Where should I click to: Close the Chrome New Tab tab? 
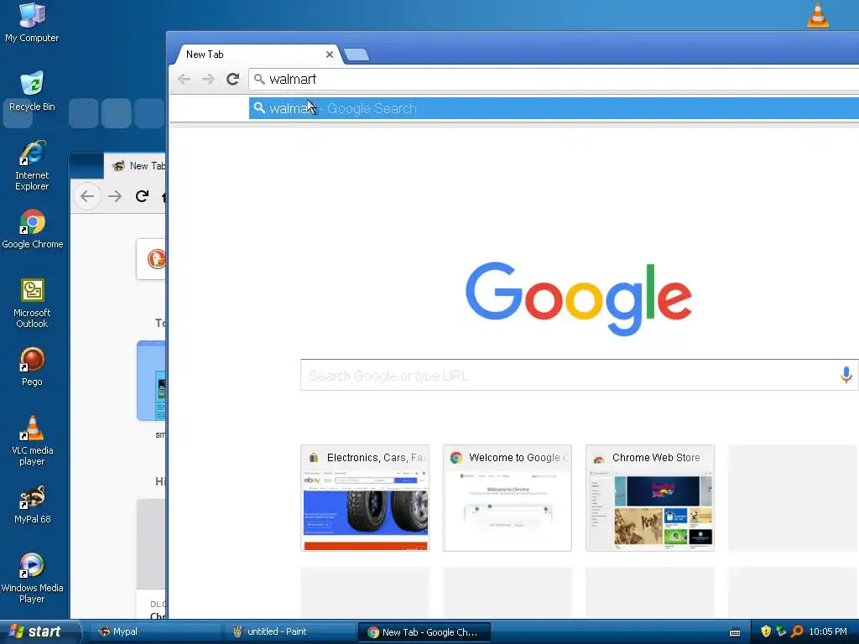click(x=329, y=55)
